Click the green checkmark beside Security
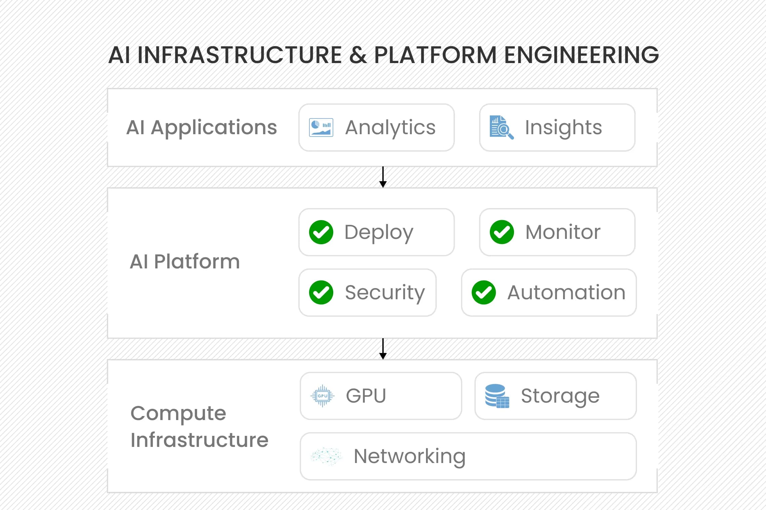766x510 pixels. pyautogui.click(x=321, y=293)
